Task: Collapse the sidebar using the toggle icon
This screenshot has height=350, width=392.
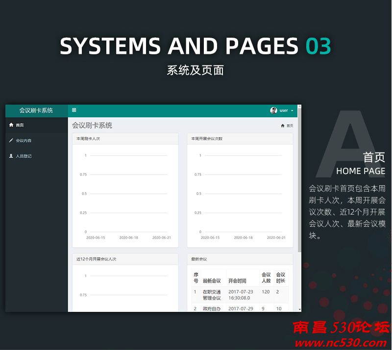Action: 73,110
